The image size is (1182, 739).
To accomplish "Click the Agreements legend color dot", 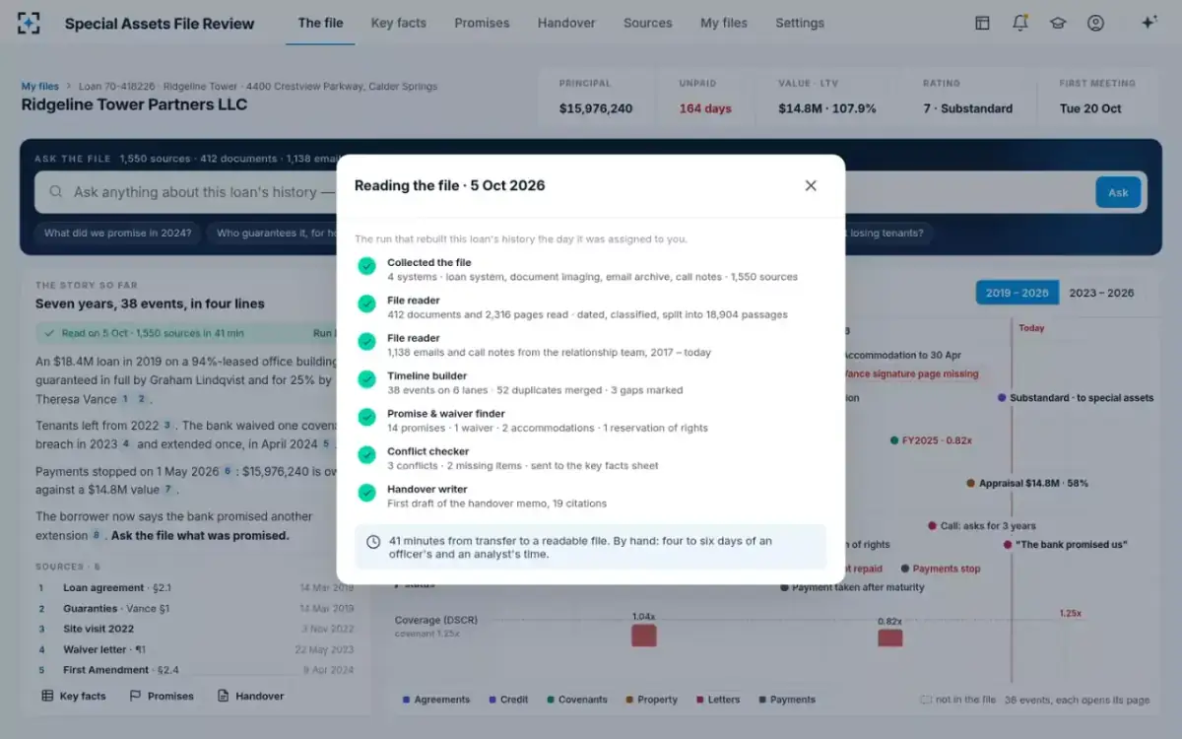I will click(x=406, y=700).
